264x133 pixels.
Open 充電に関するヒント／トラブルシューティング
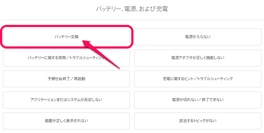(x=198, y=79)
